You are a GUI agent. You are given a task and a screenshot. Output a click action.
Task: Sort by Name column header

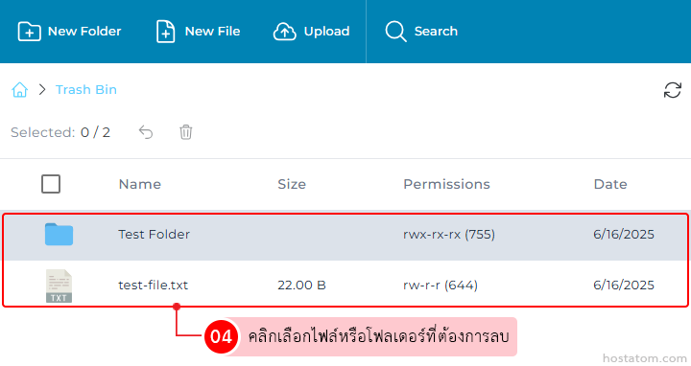[x=140, y=184]
